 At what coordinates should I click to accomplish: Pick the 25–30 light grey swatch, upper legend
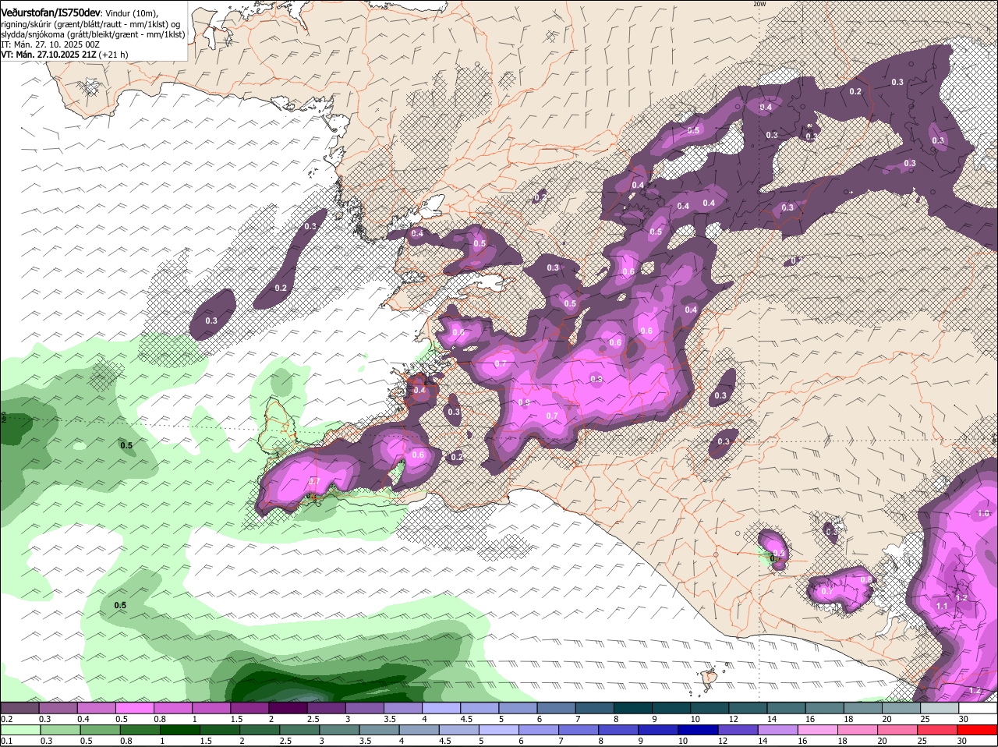[x=940, y=707]
